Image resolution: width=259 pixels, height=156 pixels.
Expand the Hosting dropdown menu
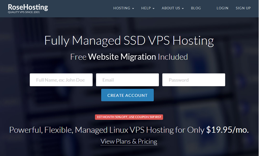124,8
